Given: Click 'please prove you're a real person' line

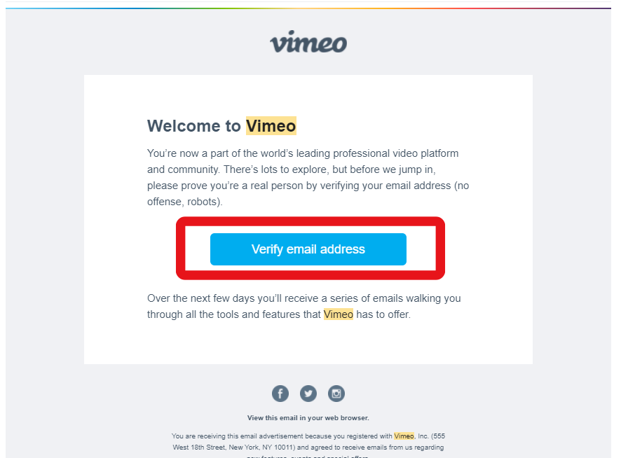Looking at the screenshot, I should tap(308, 186).
